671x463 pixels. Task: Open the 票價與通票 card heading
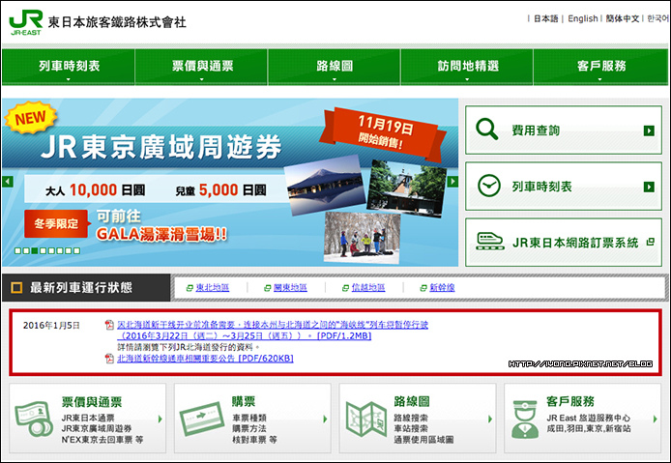coord(92,402)
